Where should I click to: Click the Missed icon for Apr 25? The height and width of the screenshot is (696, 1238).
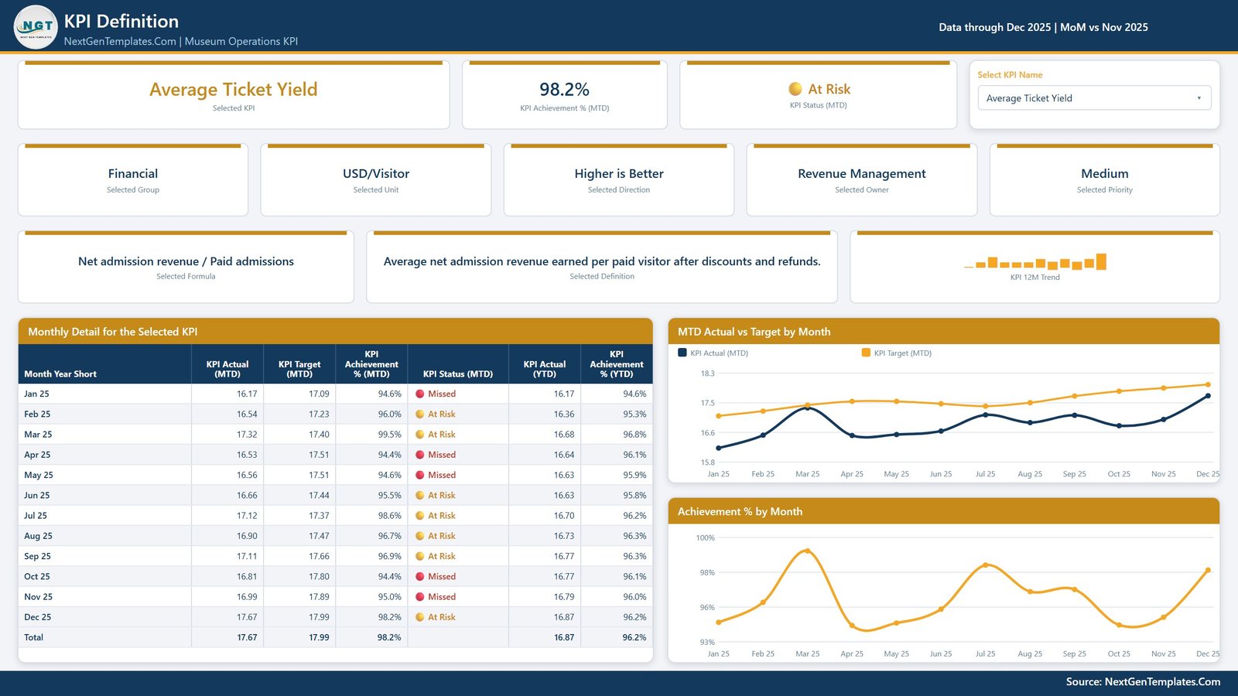click(419, 455)
